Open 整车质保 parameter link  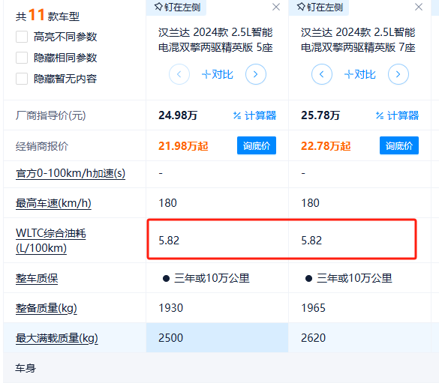point(37,279)
